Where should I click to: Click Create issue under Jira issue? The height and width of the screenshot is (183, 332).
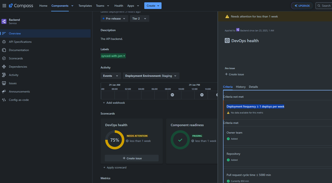tap(234, 74)
